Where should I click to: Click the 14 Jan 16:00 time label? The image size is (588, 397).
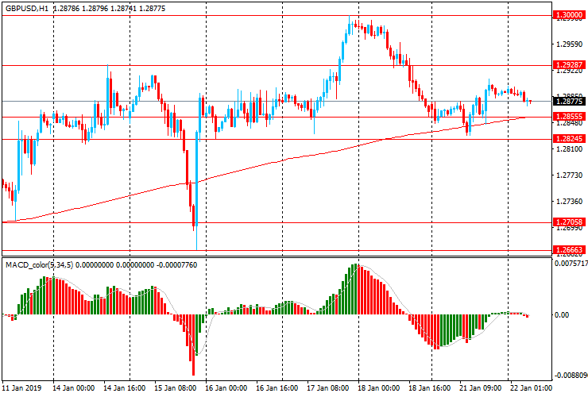[x=125, y=387]
